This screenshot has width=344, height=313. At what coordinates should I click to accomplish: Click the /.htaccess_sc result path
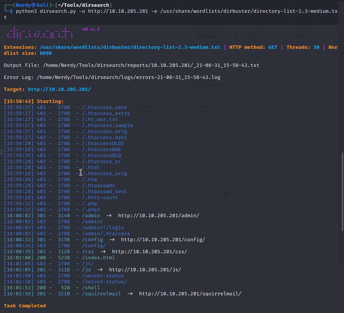[102, 162]
